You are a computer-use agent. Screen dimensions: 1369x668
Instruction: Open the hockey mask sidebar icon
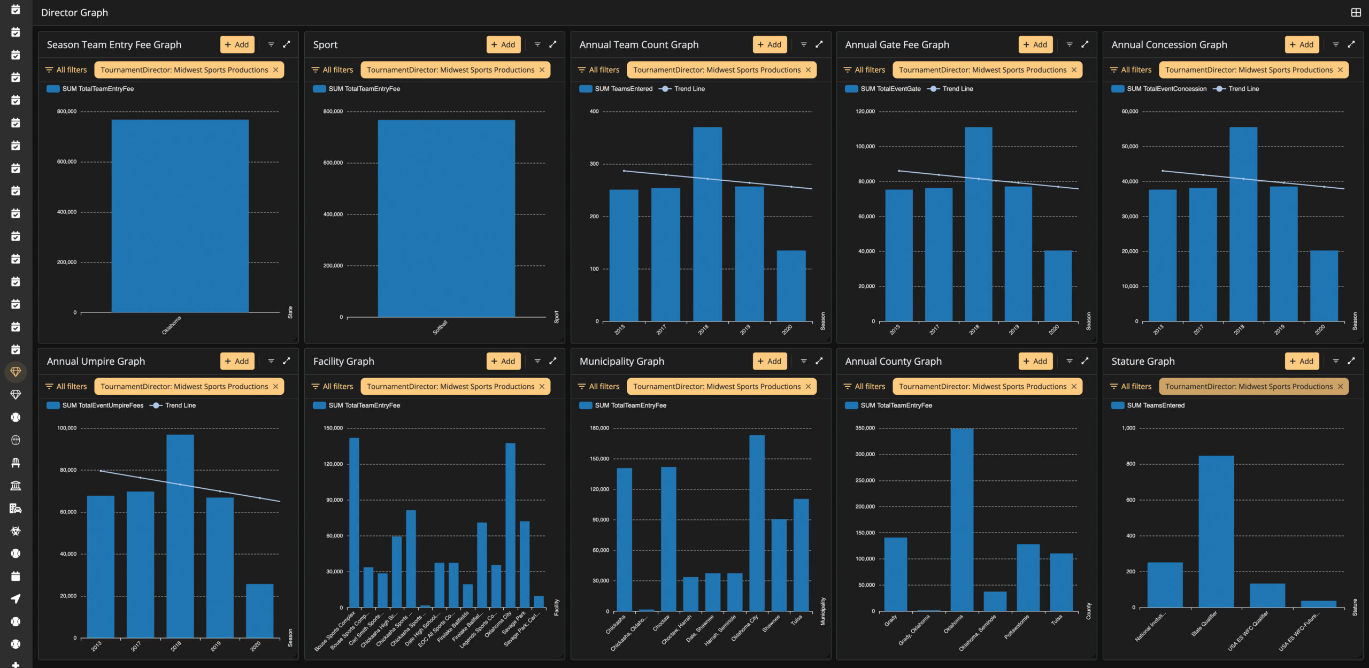(16, 440)
